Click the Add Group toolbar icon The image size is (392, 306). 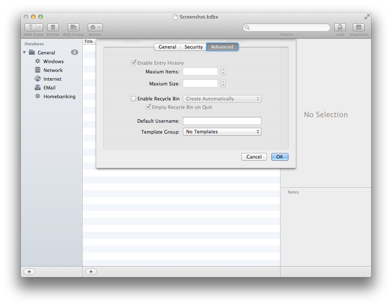(73, 27)
